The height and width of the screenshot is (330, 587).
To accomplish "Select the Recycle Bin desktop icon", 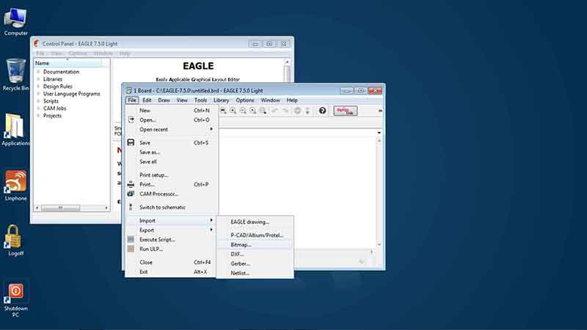I will [x=15, y=75].
